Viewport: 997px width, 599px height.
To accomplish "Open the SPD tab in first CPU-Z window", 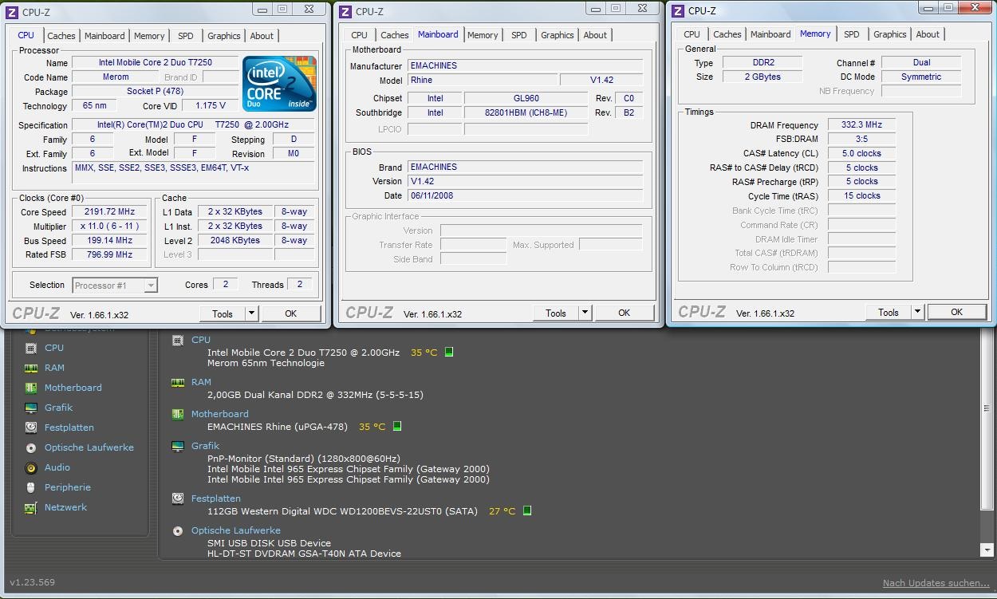I will (185, 36).
